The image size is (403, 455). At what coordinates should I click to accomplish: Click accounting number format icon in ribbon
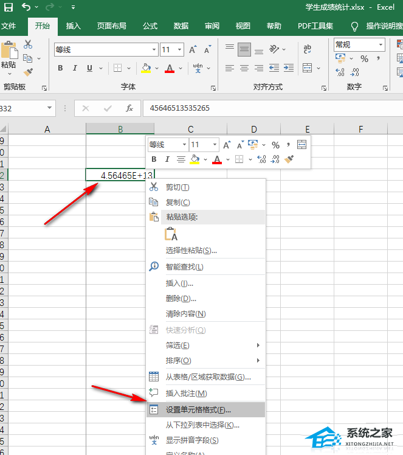pos(340,58)
